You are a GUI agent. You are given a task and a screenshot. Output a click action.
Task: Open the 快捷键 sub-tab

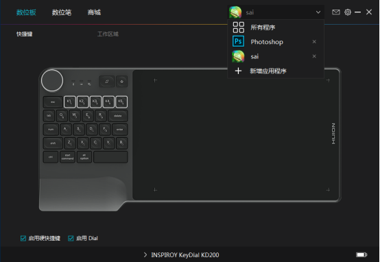pyautogui.click(x=25, y=34)
